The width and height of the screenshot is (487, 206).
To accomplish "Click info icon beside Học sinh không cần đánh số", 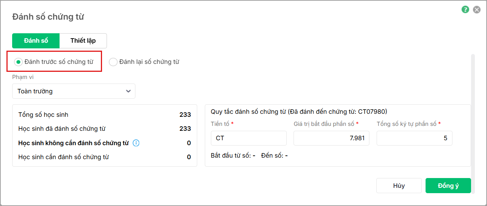I will 136,143.
